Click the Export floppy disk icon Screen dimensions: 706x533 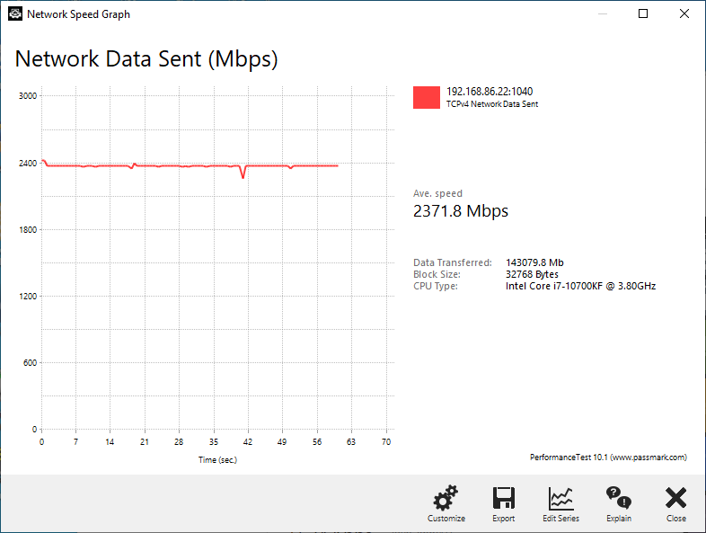[x=503, y=498]
